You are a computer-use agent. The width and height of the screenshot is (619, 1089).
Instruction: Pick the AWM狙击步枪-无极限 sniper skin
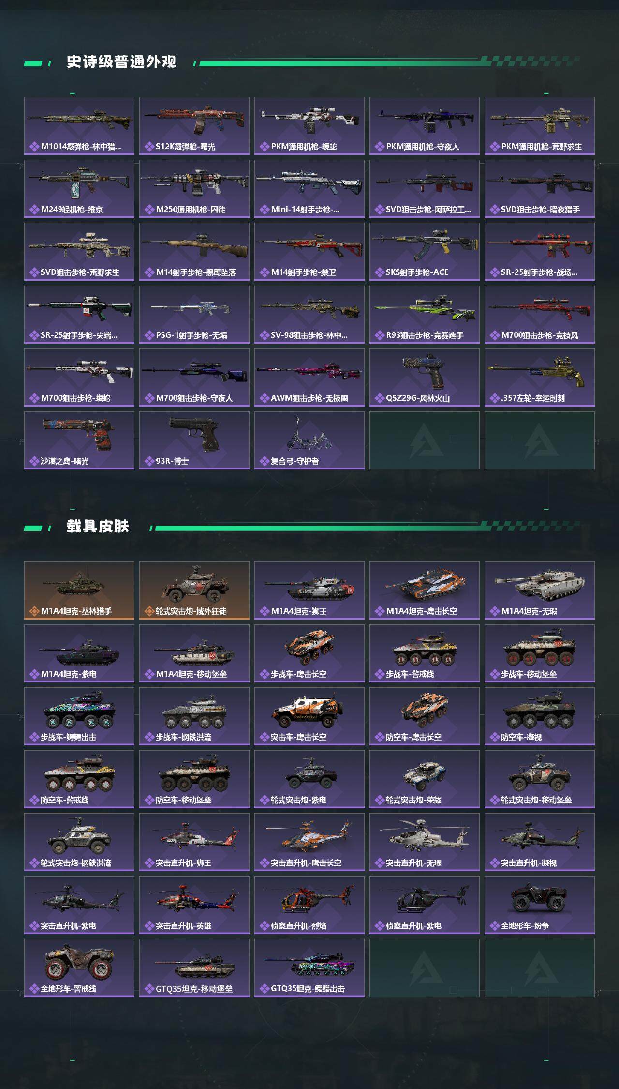pos(309,378)
